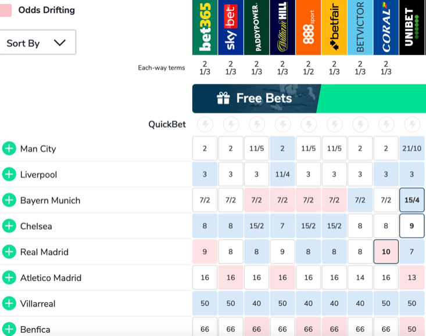Screen dimensions: 426x336
Task: Toggle the plus icon beside Real Madrid
Action: coord(9,252)
